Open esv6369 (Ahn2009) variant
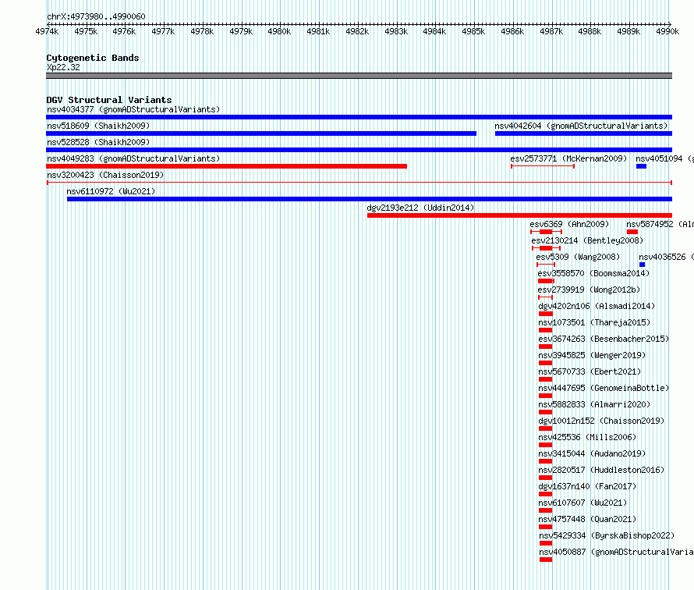This screenshot has width=694, height=590. (x=570, y=224)
